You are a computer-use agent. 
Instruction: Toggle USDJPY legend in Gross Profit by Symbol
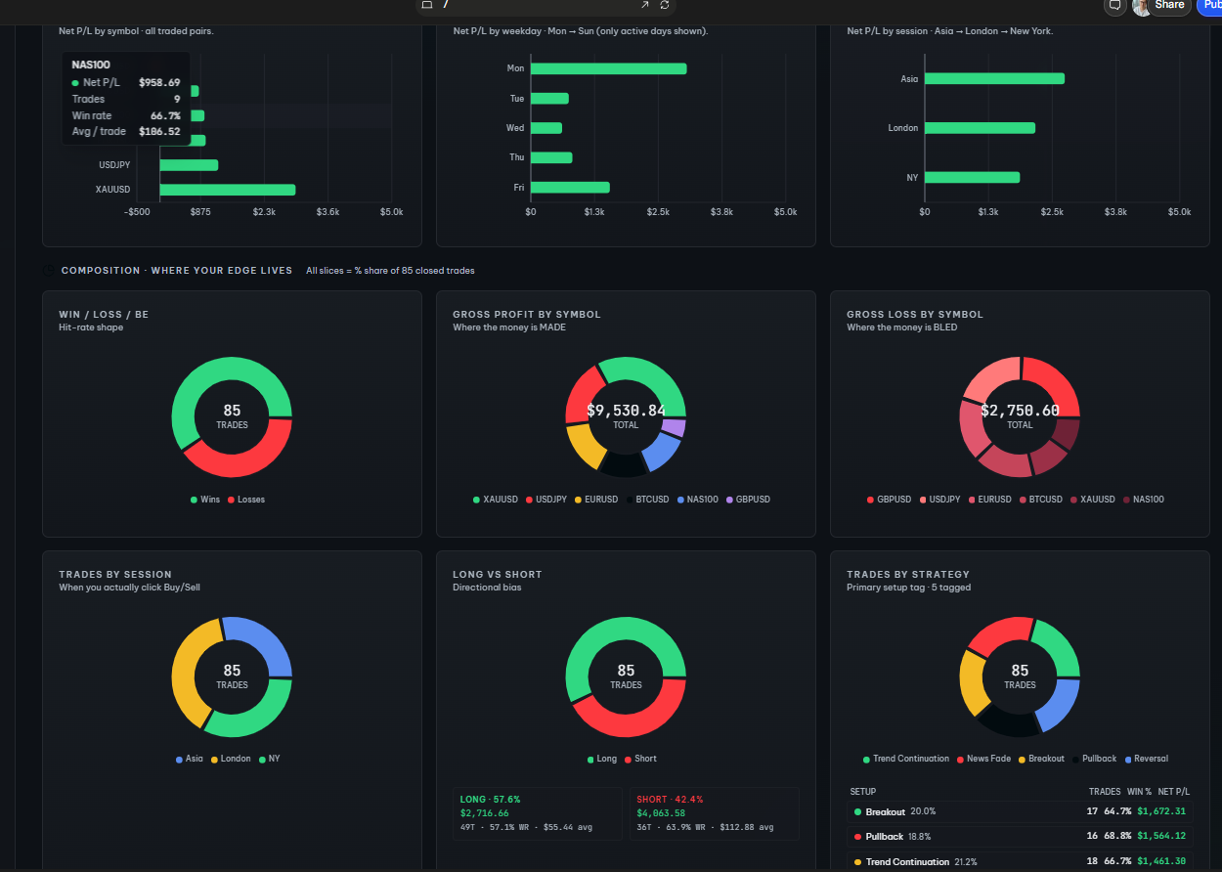pos(546,500)
